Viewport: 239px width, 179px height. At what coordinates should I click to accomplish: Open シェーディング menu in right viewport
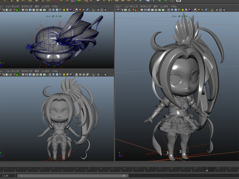click(131, 7)
